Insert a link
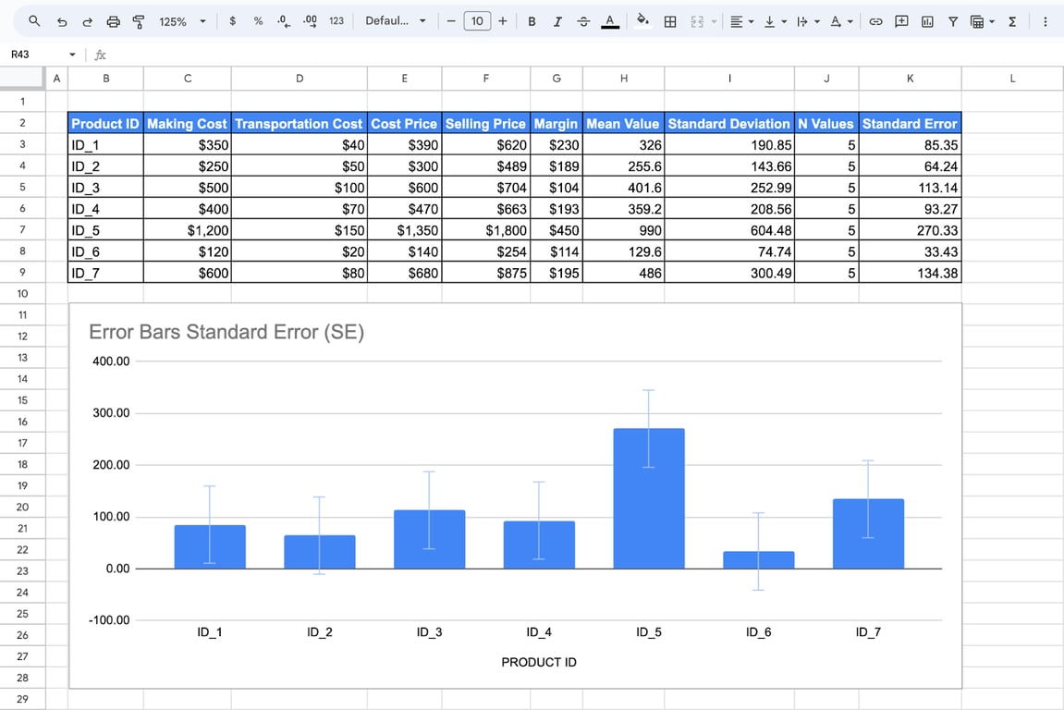Screen dimensions: 1064x710 (x=875, y=21)
